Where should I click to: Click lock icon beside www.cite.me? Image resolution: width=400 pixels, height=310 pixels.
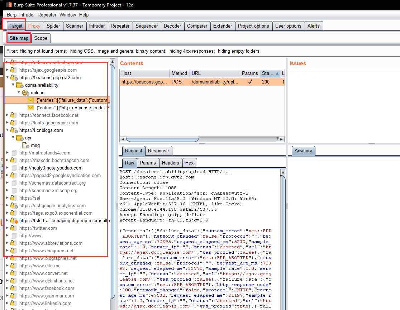point(13,266)
